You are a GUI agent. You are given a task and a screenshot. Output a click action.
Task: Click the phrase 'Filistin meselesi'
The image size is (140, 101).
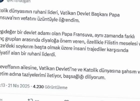[121, 43]
